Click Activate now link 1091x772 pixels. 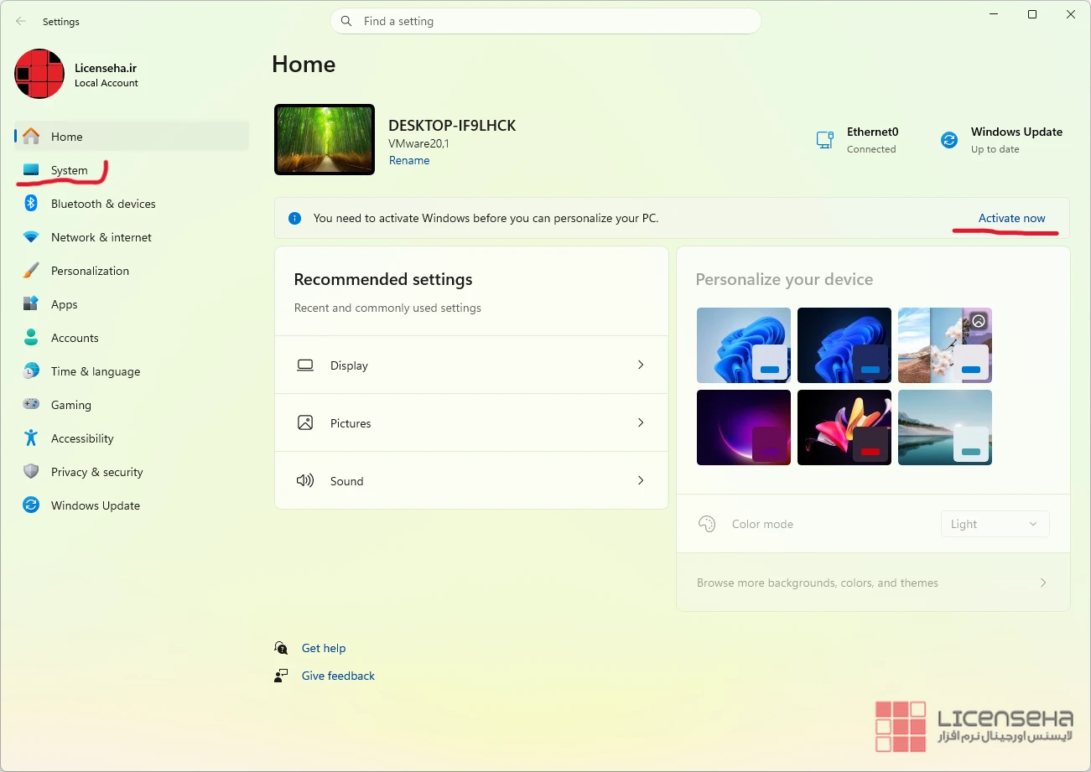[1011, 218]
